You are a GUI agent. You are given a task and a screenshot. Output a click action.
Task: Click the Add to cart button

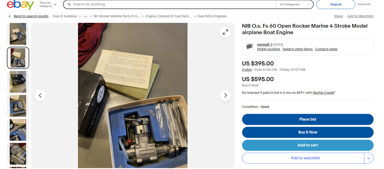coord(307,145)
